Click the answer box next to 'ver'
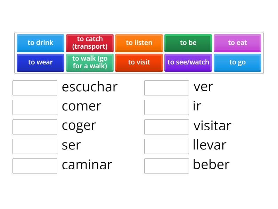 click(x=166, y=88)
